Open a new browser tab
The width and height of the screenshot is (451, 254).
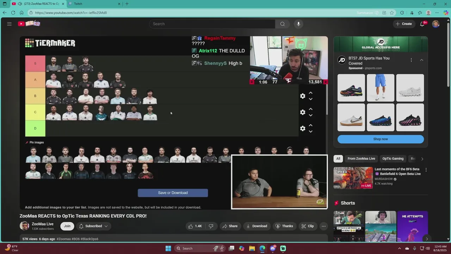click(127, 4)
